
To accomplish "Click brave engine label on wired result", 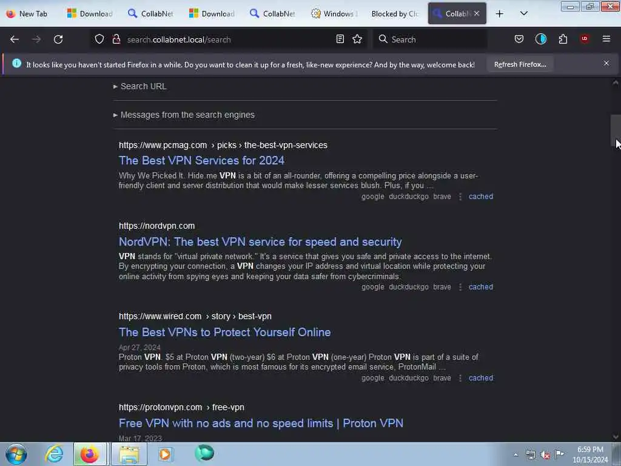I will 442,378.
